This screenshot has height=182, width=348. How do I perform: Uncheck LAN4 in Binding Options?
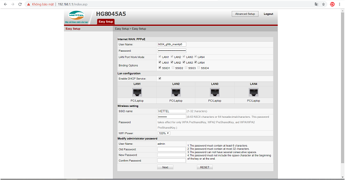click(x=196, y=62)
